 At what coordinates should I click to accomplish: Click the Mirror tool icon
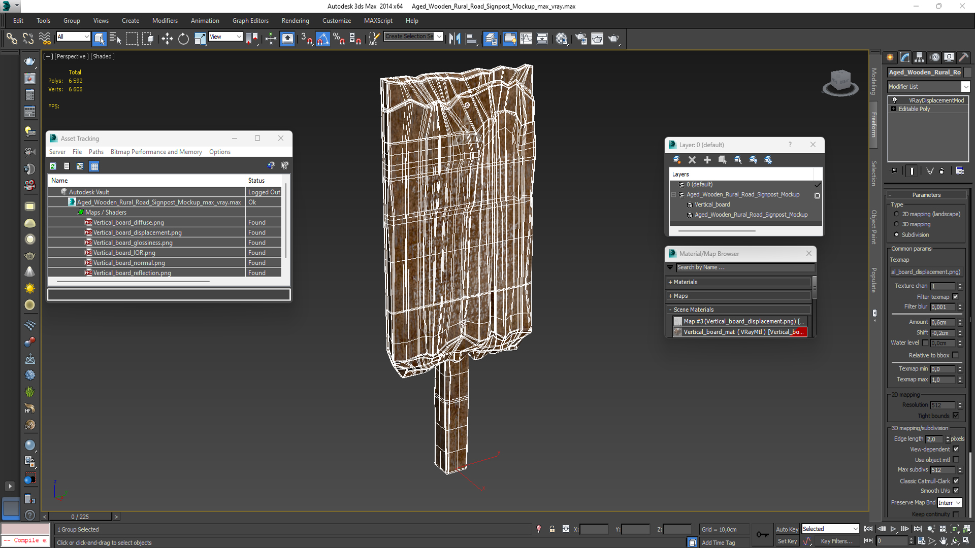[x=454, y=39]
